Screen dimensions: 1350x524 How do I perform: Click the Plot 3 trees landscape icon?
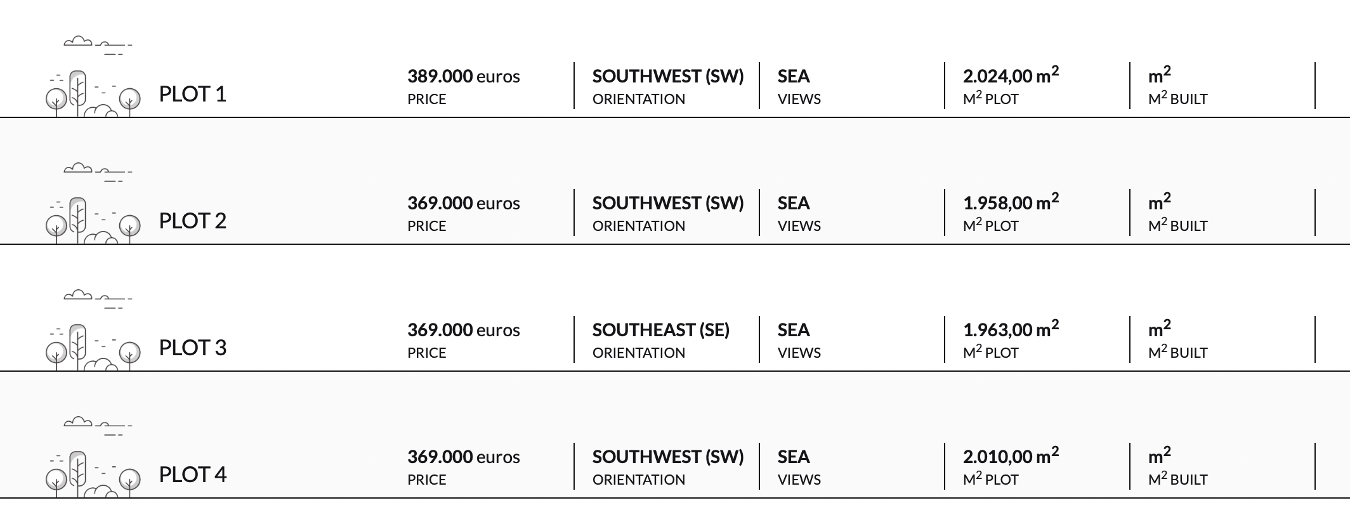93,348
